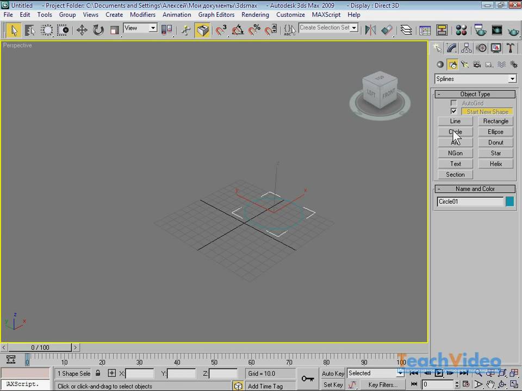
Task: Toggle Angle Snap icon
Action: click(x=238, y=30)
